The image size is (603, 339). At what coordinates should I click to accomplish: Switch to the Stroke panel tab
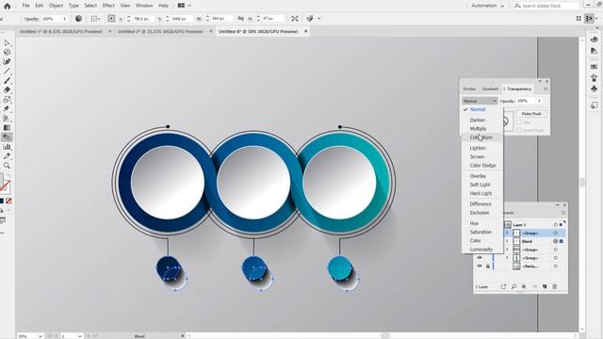469,89
